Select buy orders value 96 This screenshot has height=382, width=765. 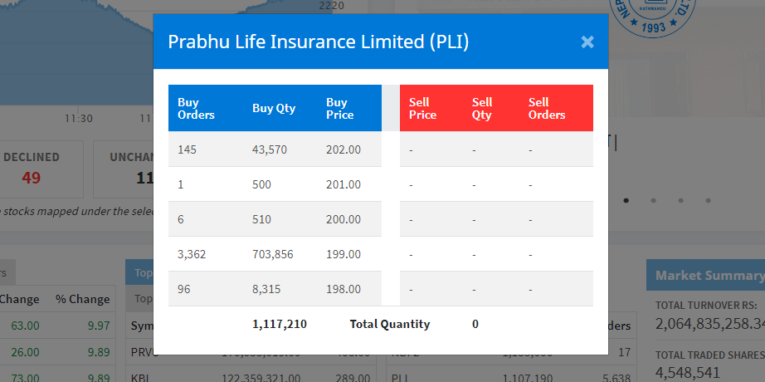point(184,289)
